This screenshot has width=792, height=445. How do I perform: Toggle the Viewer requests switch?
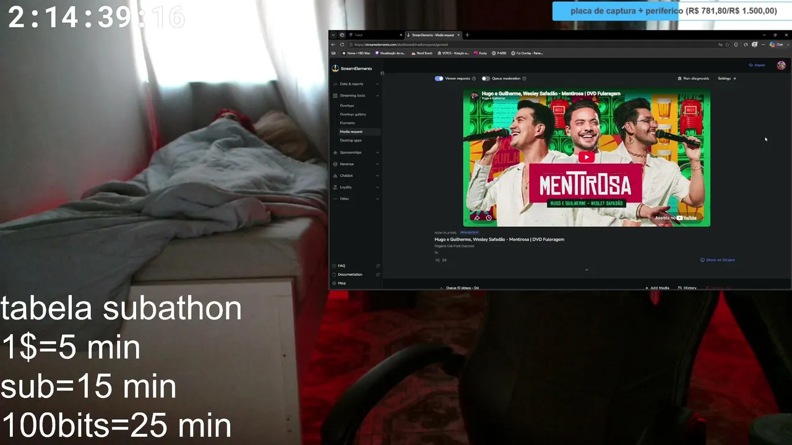click(439, 78)
